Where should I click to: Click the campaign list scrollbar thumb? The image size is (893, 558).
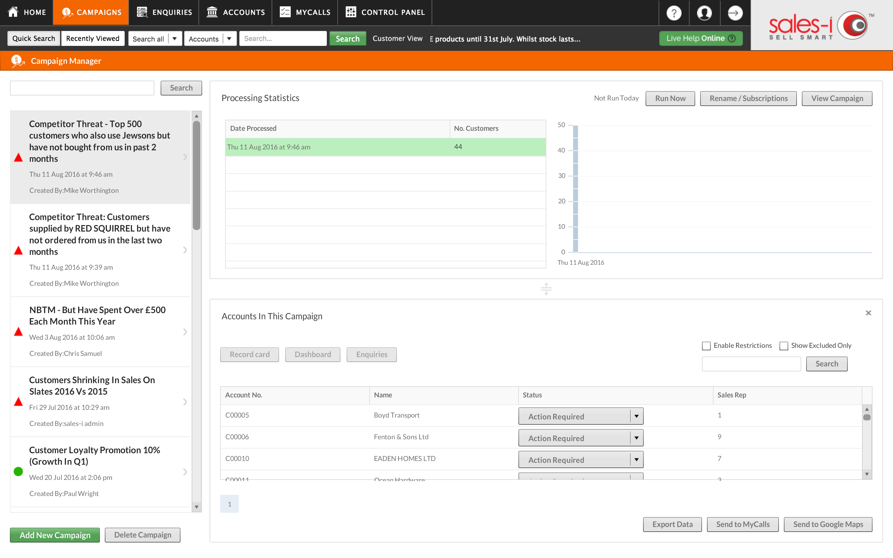coord(197,175)
